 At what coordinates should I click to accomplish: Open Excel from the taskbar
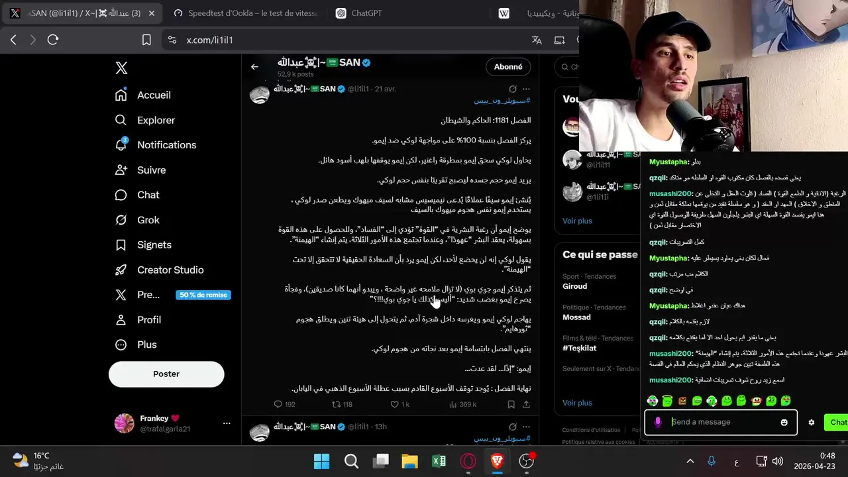tap(439, 461)
